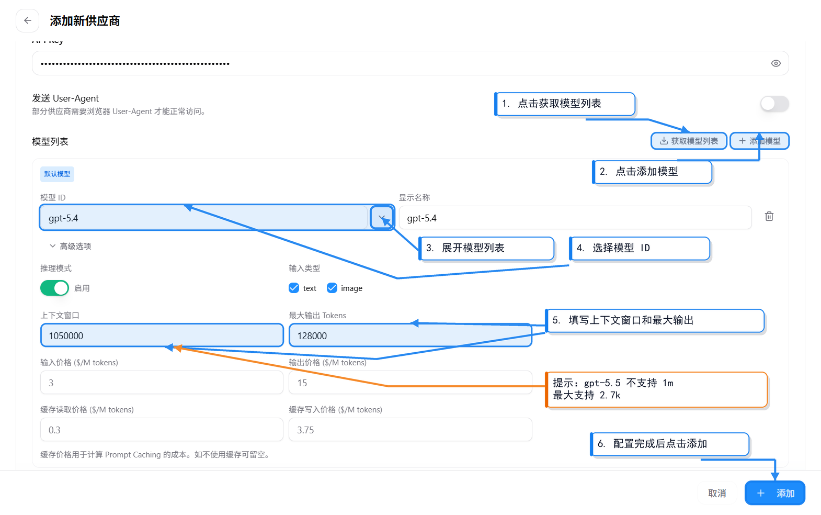Focus the API Key password field
The image size is (821, 515).
point(410,63)
